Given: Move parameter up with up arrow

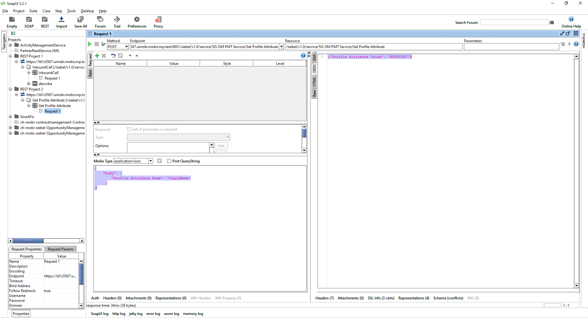Looking at the screenshot, I should [x=137, y=56].
